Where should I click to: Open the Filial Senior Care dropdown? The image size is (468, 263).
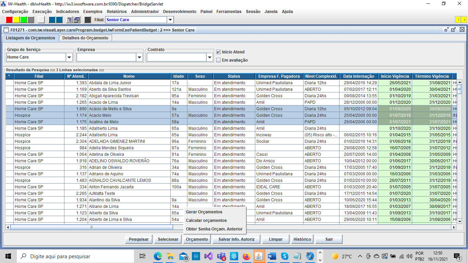click(170, 20)
